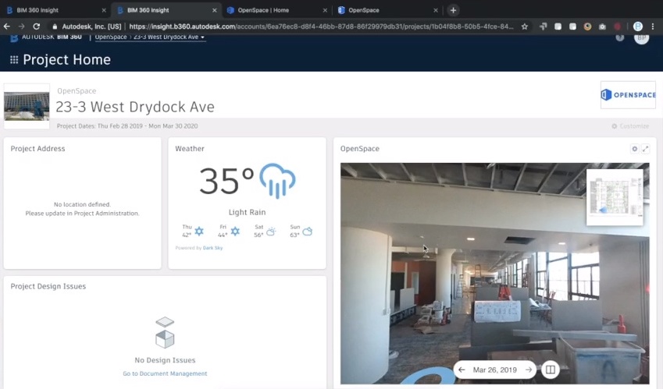Open the help question mark icon

pyautogui.click(x=619, y=37)
